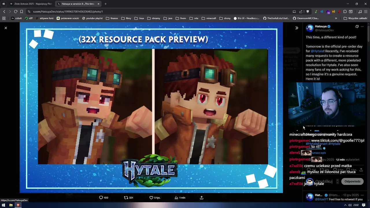
Task: Click the Brave browser taskbar icon
Action: [18, 205]
